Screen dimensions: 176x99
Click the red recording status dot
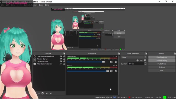click(x=130, y=97)
